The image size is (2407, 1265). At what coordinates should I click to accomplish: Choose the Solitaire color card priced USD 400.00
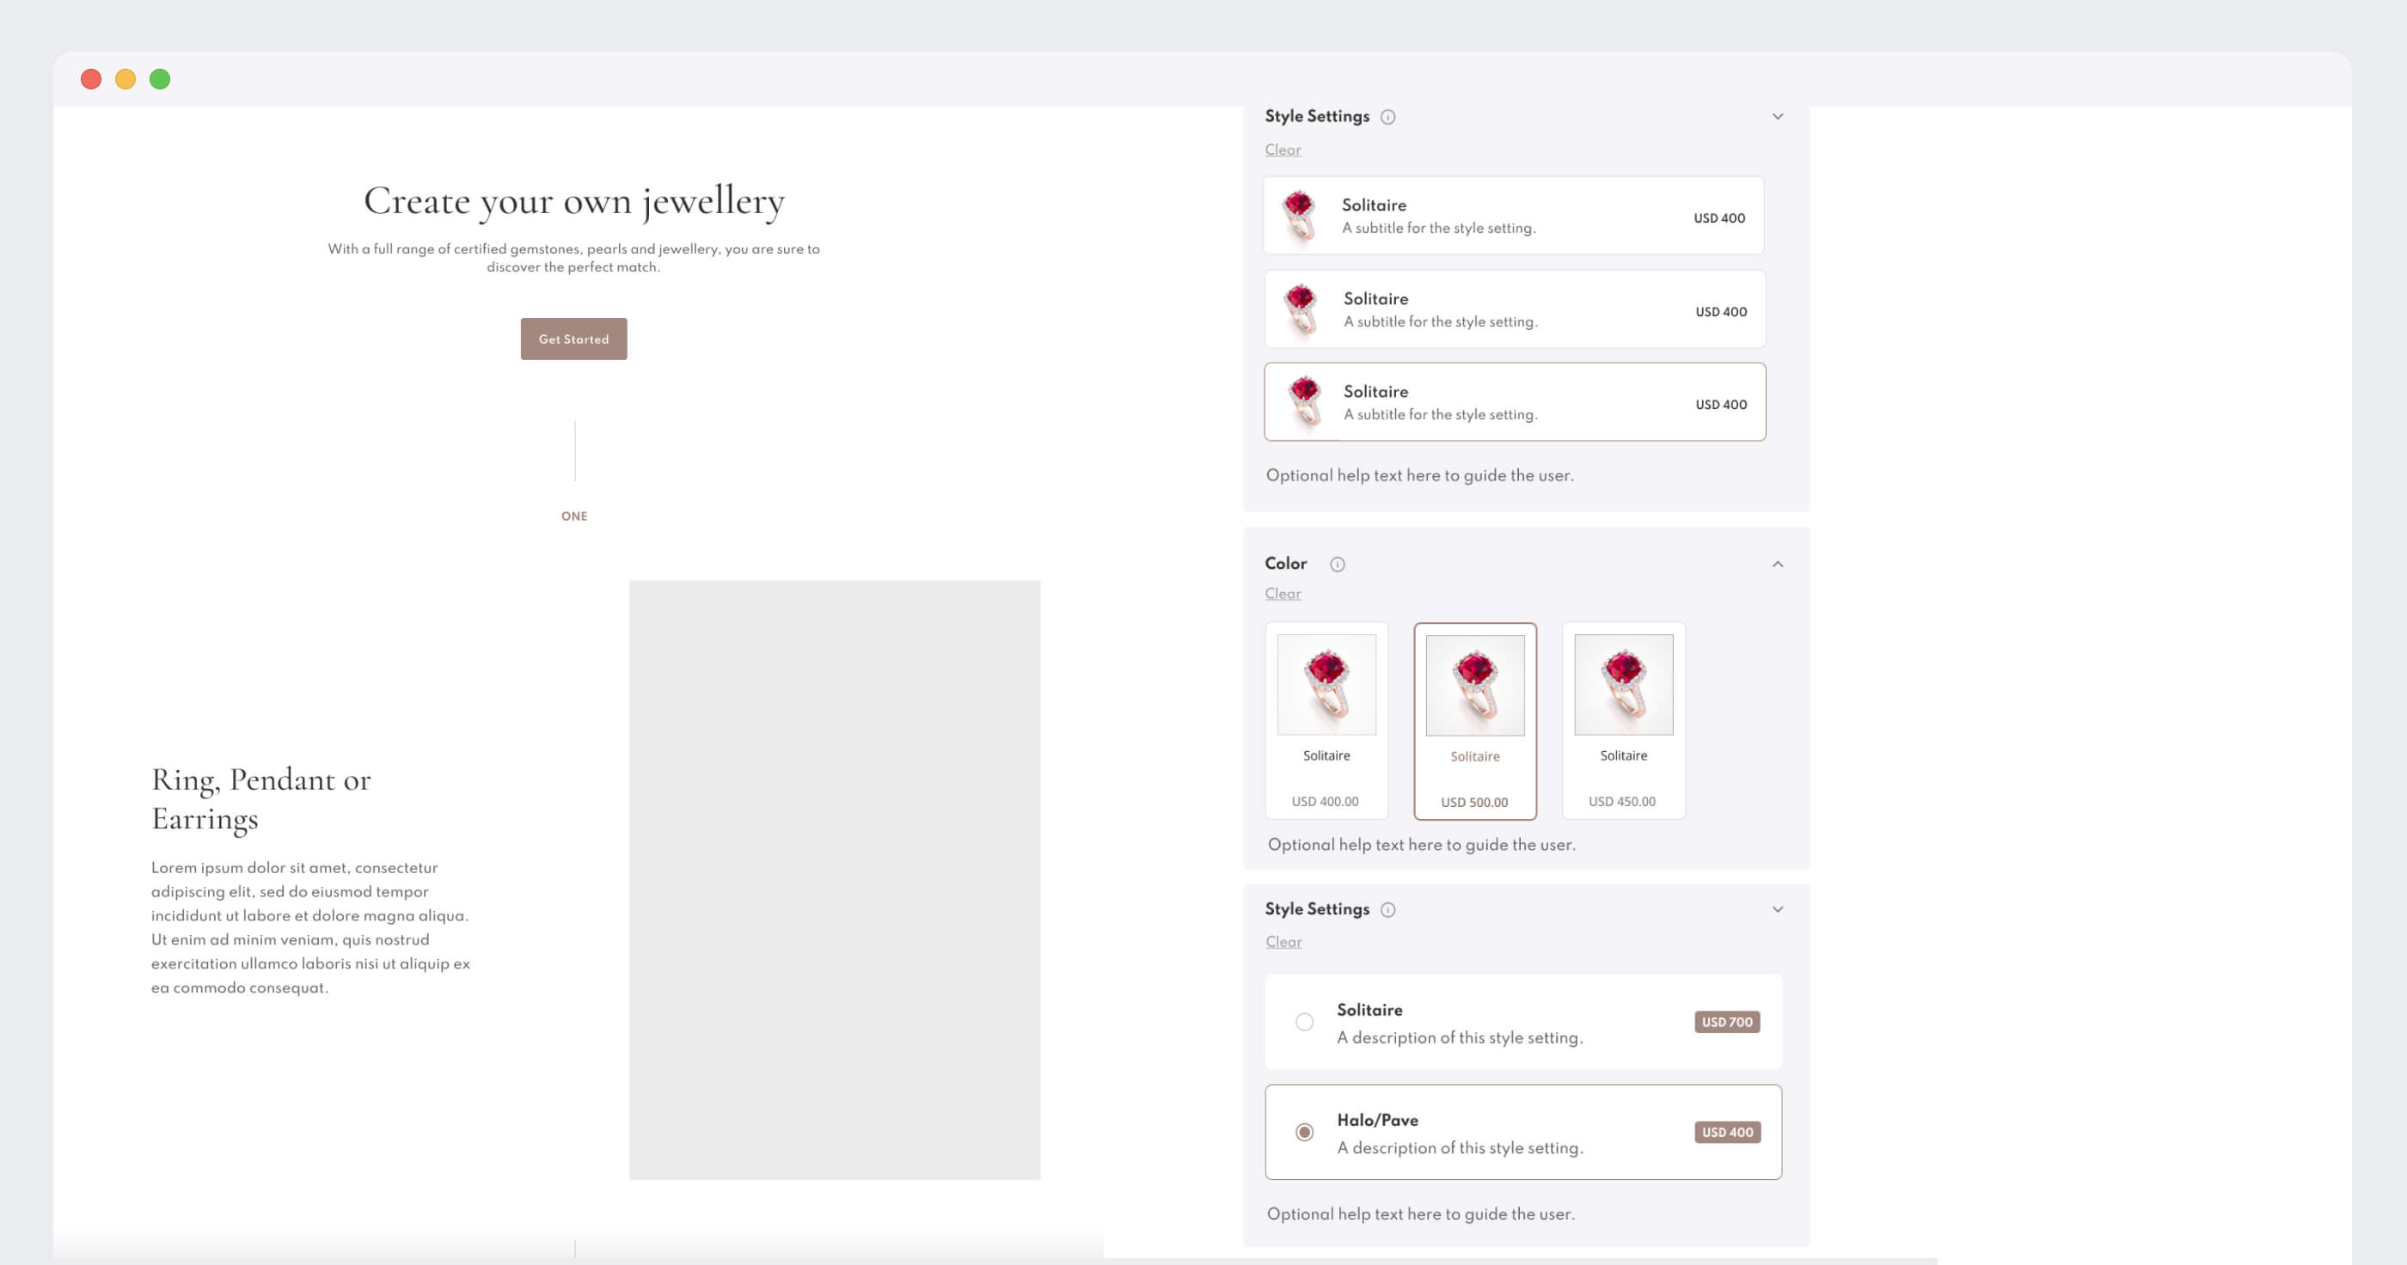1326,720
